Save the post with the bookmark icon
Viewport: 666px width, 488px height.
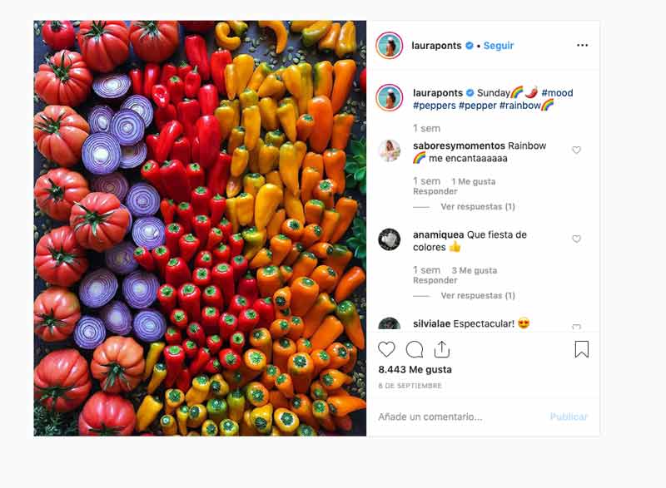[x=581, y=349]
